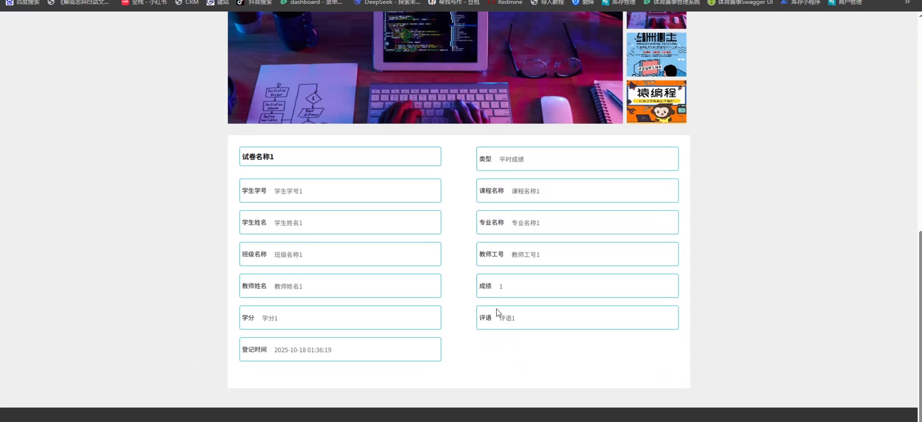The image size is (922, 422).
Task: Open the 猿编程 monkey thumbnail
Action: [656, 102]
